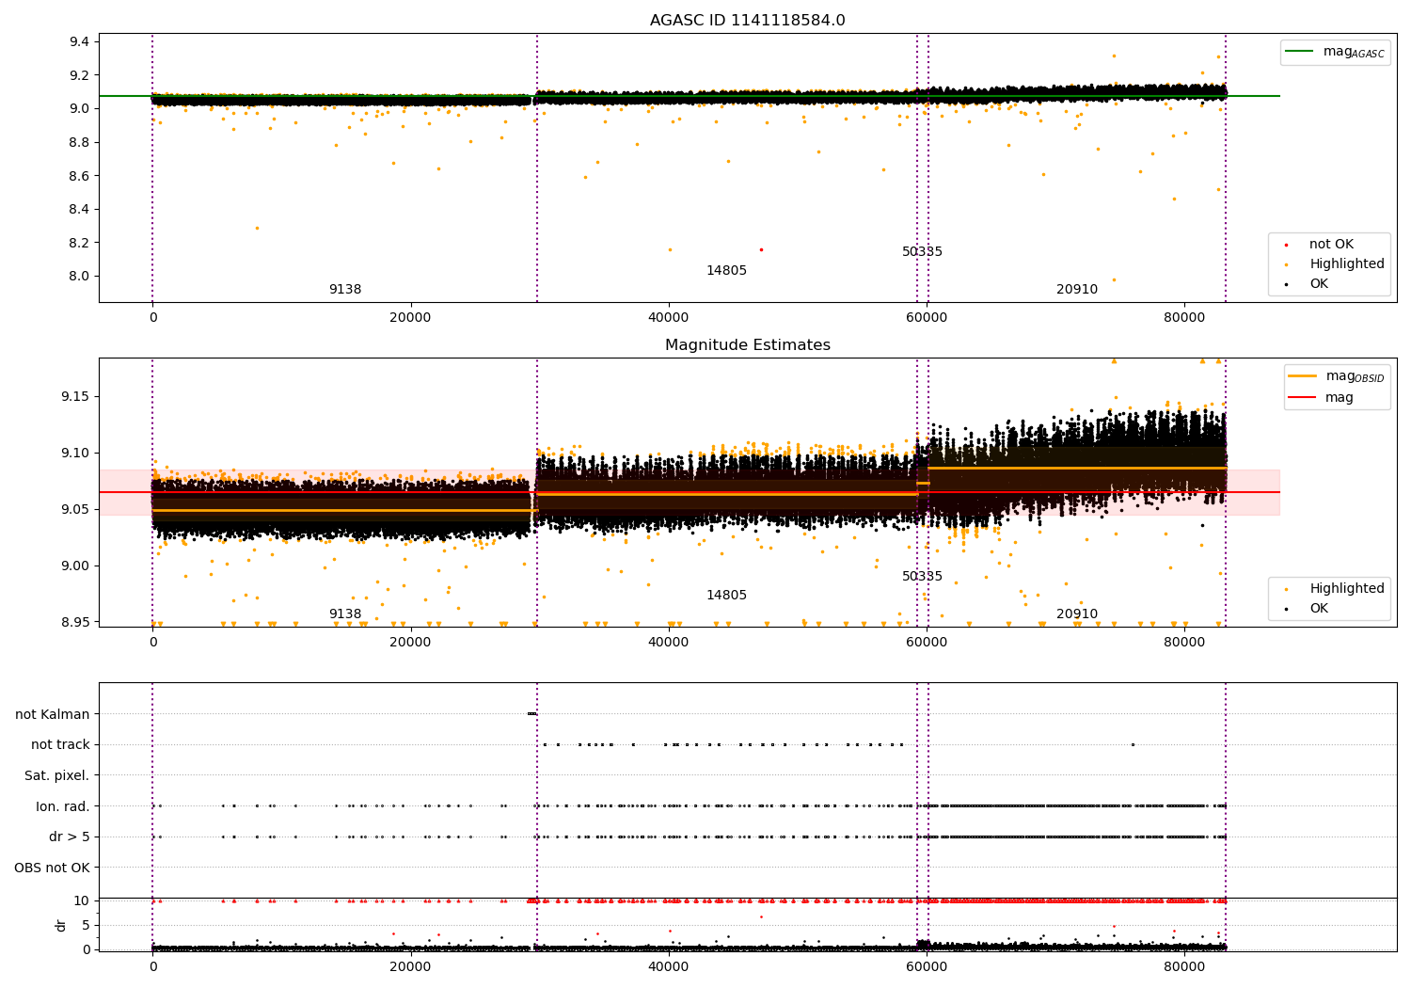
Task: Click the "50335" annotation in Magnitude Estimates plot
Action: coord(922,576)
